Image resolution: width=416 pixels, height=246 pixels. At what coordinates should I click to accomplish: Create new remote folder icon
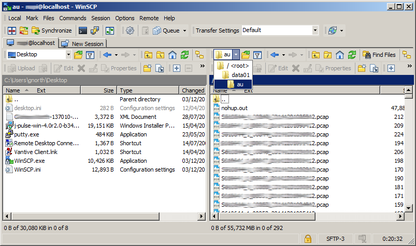[x=362, y=68]
